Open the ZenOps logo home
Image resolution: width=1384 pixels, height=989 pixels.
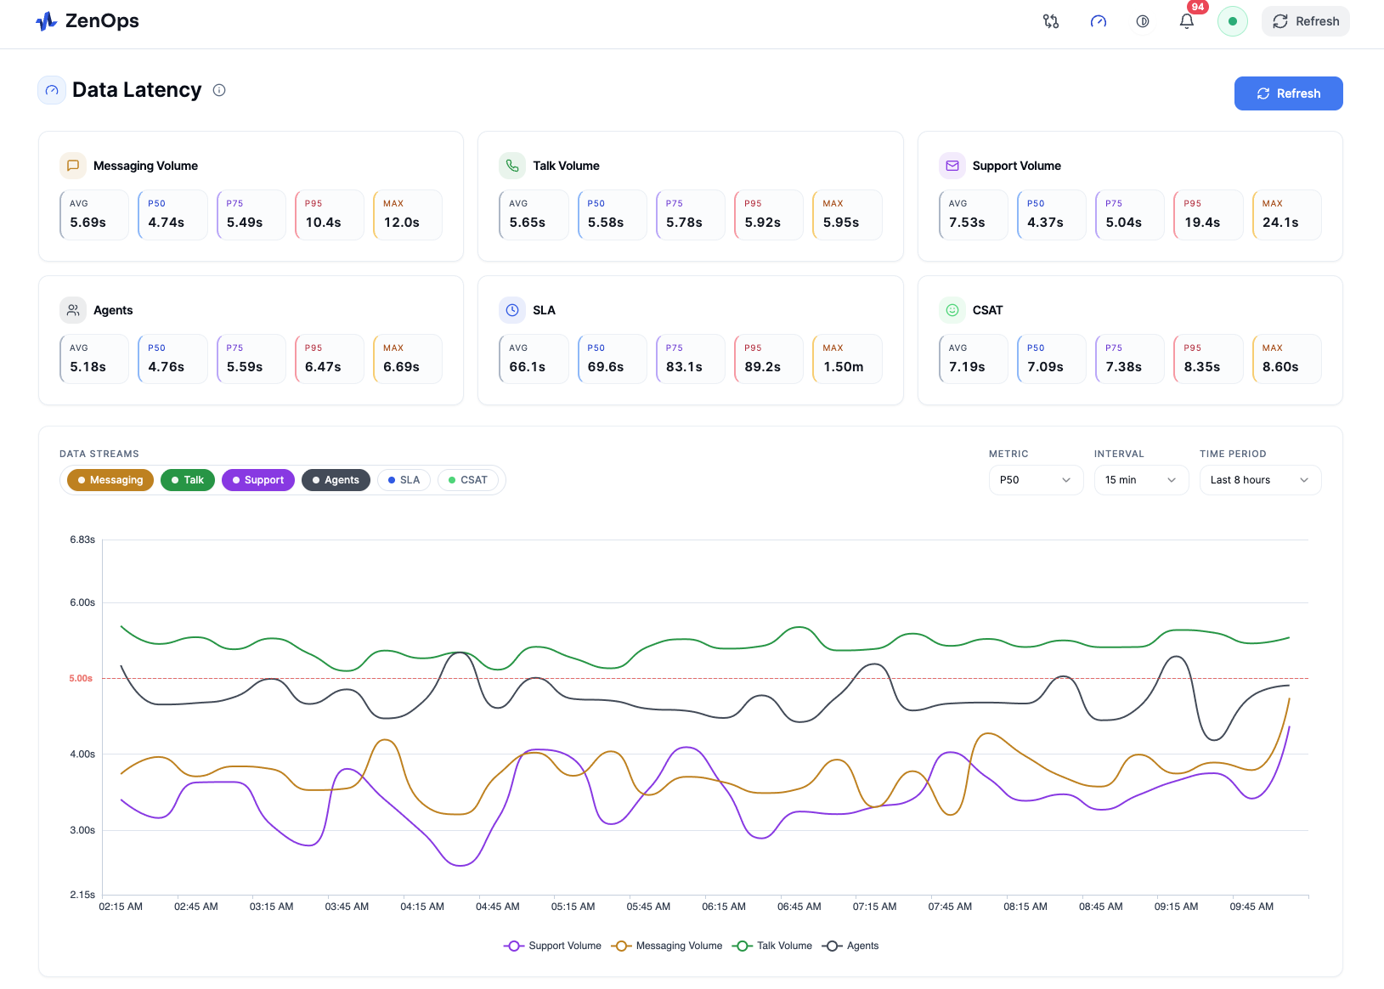[88, 21]
